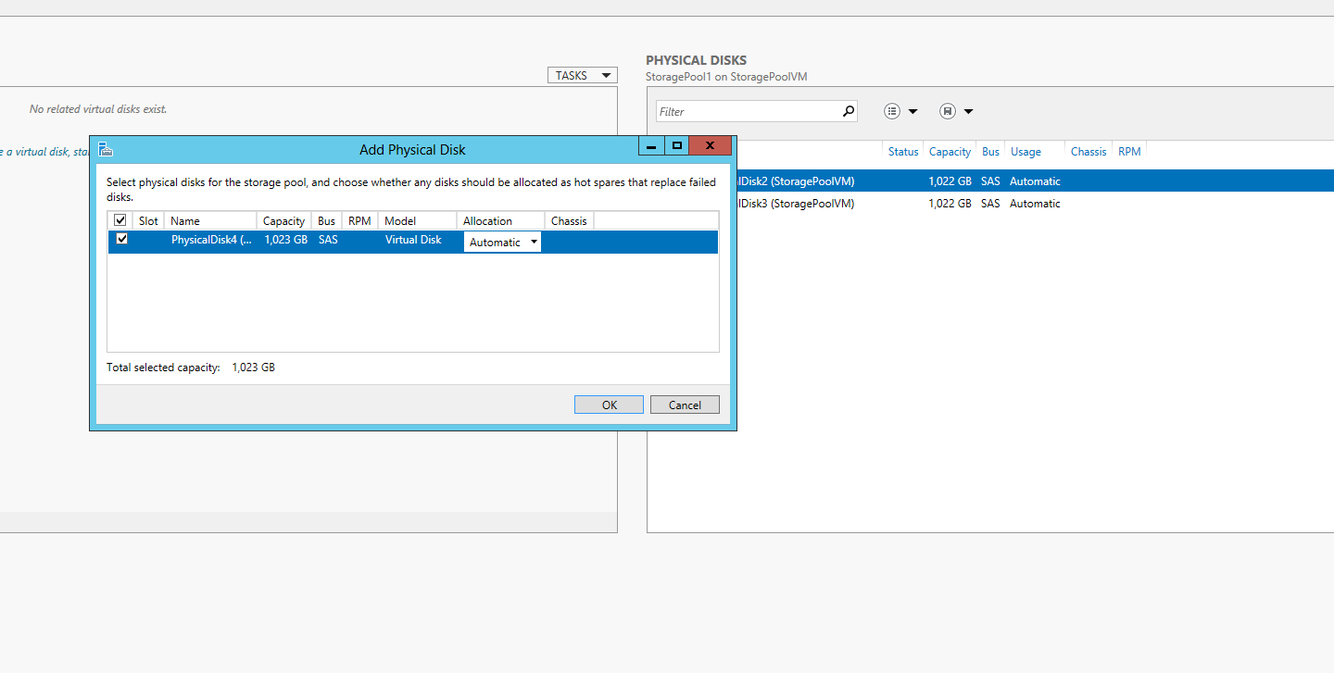Sort Physical Disks panel by Usage column
This screenshot has width=1334, height=673.
coord(1026,152)
